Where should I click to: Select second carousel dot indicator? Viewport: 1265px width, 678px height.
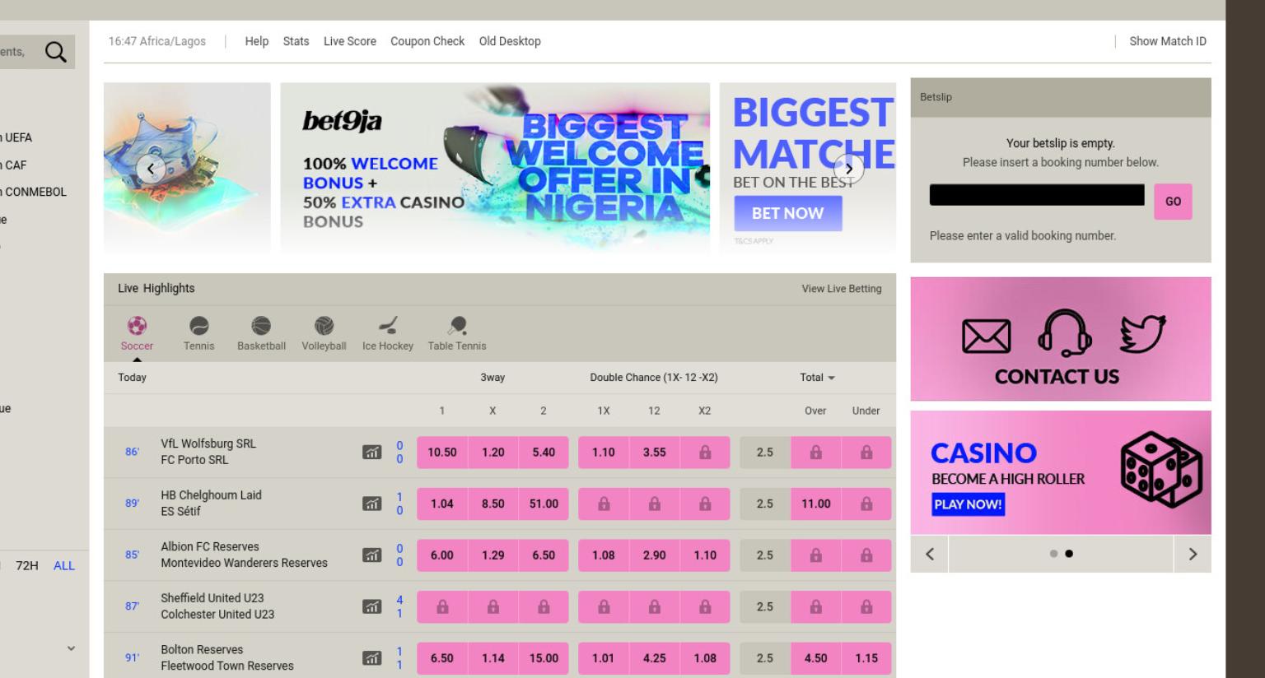[x=1069, y=554]
